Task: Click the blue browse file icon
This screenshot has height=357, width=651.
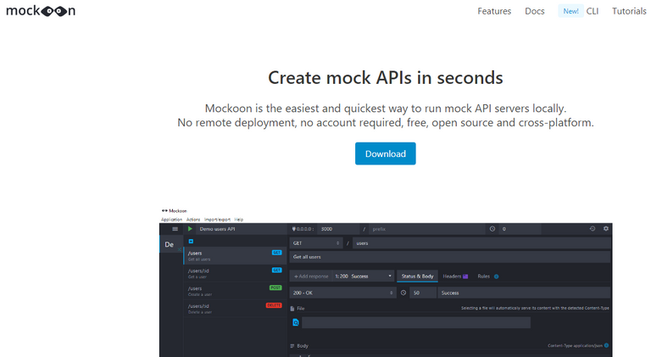Action: pyautogui.click(x=296, y=322)
